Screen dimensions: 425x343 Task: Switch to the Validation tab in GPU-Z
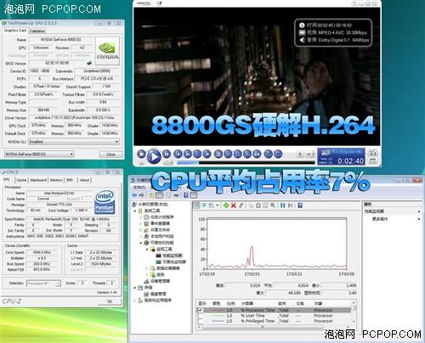[x=37, y=31]
